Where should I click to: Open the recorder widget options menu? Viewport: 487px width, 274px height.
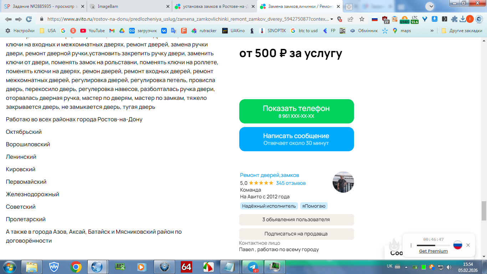click(x=411, y=245)
